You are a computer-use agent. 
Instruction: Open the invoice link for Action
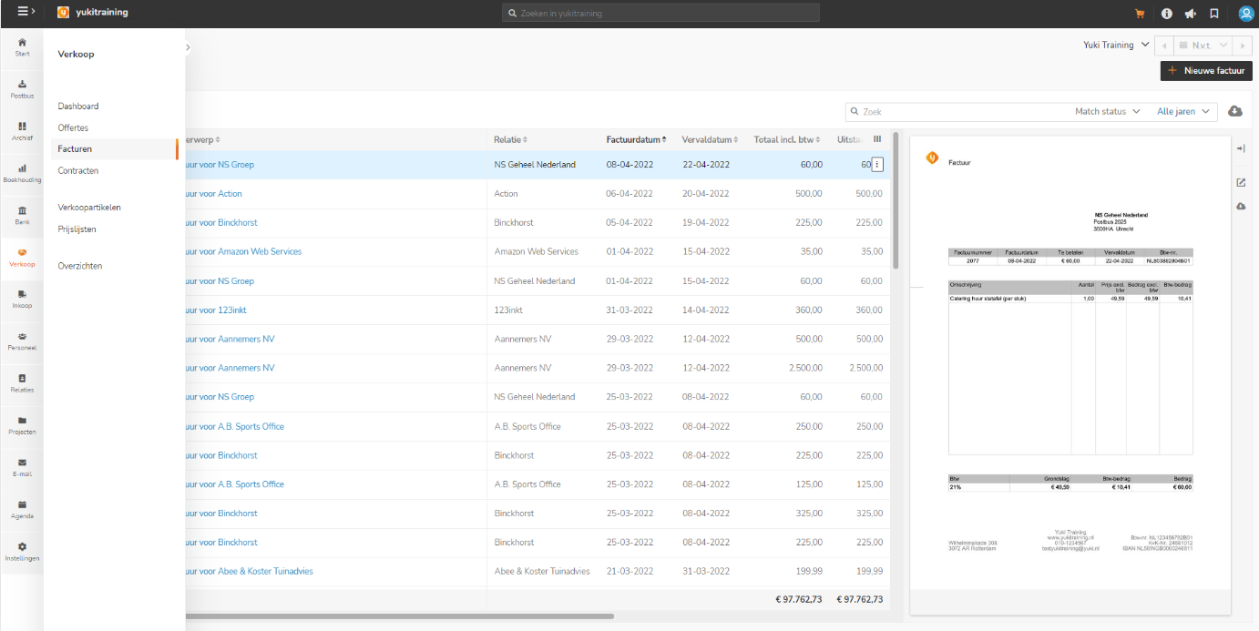tap(213, 194)
